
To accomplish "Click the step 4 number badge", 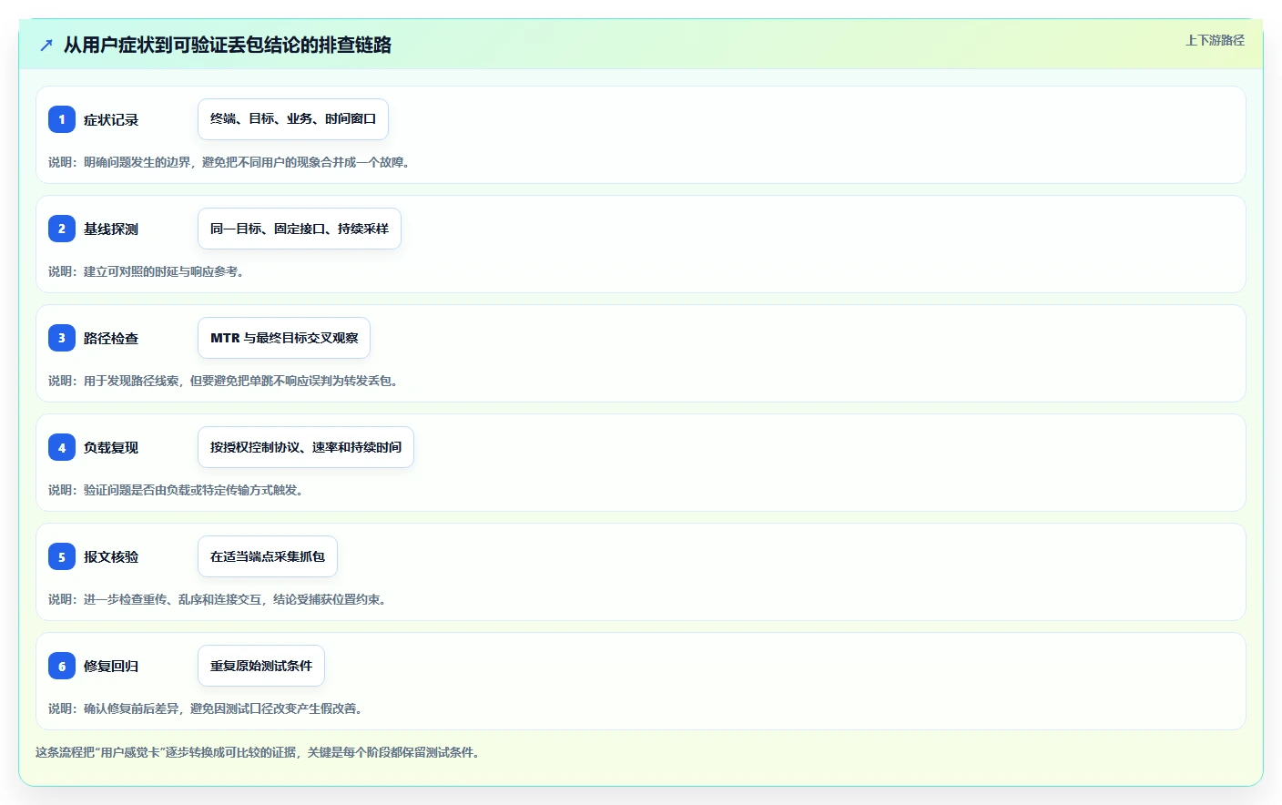I will click(62, 447).
